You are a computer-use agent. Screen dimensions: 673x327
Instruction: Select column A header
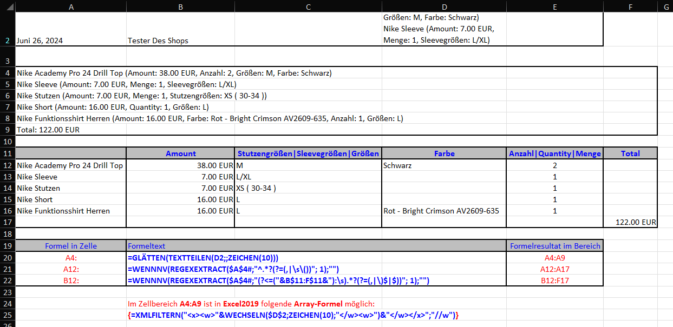click(71, 6)
